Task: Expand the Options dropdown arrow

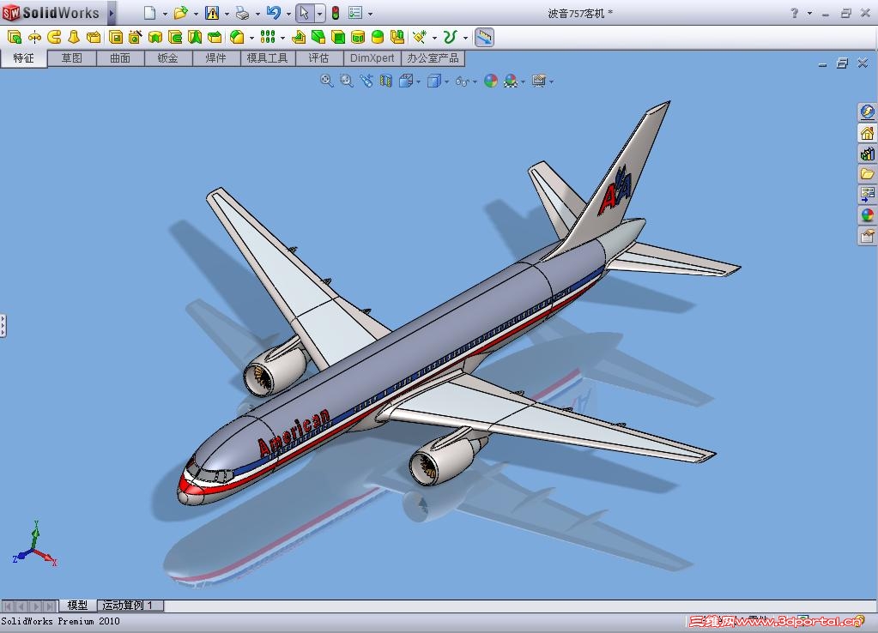Action: click(370, 14)
